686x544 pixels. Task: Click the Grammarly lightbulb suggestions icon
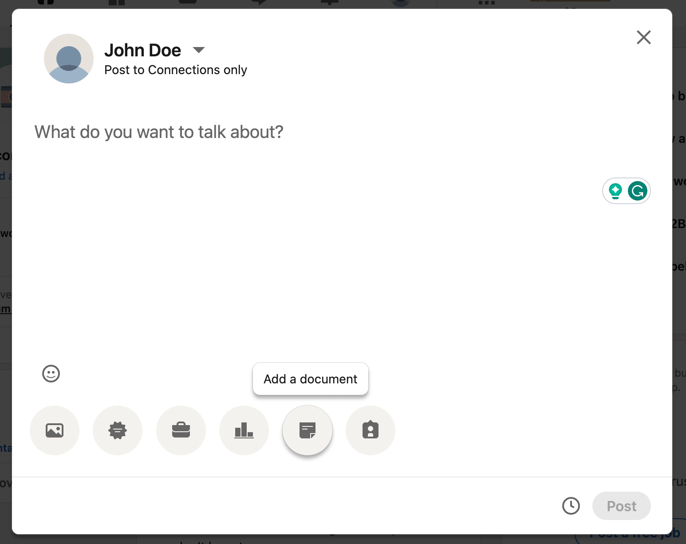pyautogui.click(x=615, y=191)
